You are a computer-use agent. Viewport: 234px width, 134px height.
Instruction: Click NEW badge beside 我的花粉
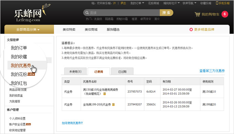point(31,74)
